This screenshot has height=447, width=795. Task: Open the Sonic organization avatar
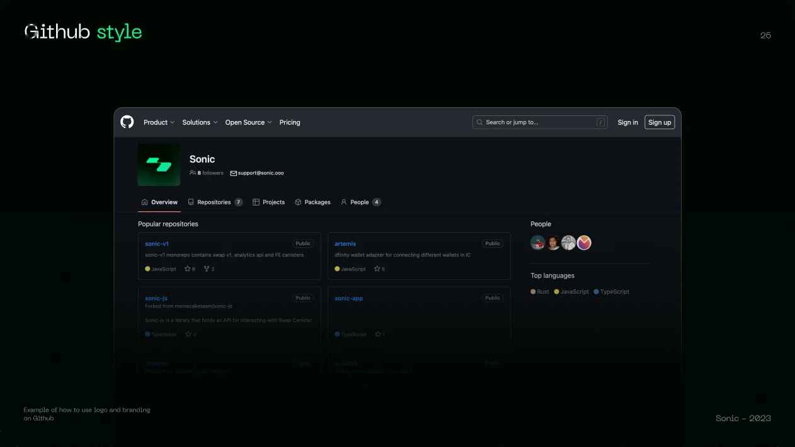159,165
